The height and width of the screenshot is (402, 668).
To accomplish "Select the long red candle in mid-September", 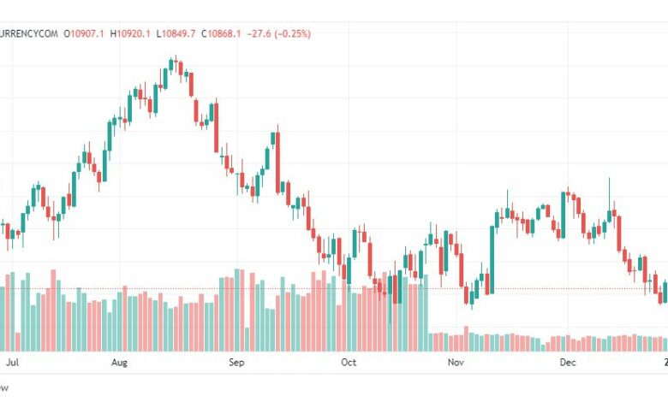I will 277,160.
